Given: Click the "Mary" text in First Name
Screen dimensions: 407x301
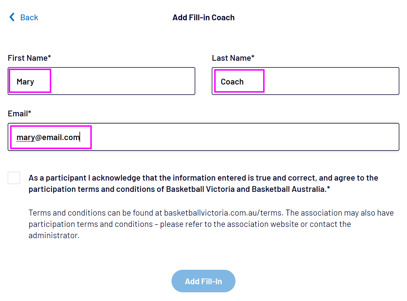Looking at the screenshot, I should (25, 82).
